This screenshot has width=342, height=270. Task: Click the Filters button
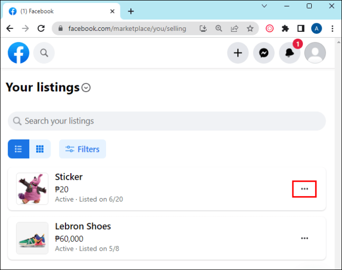click(82, 149)
